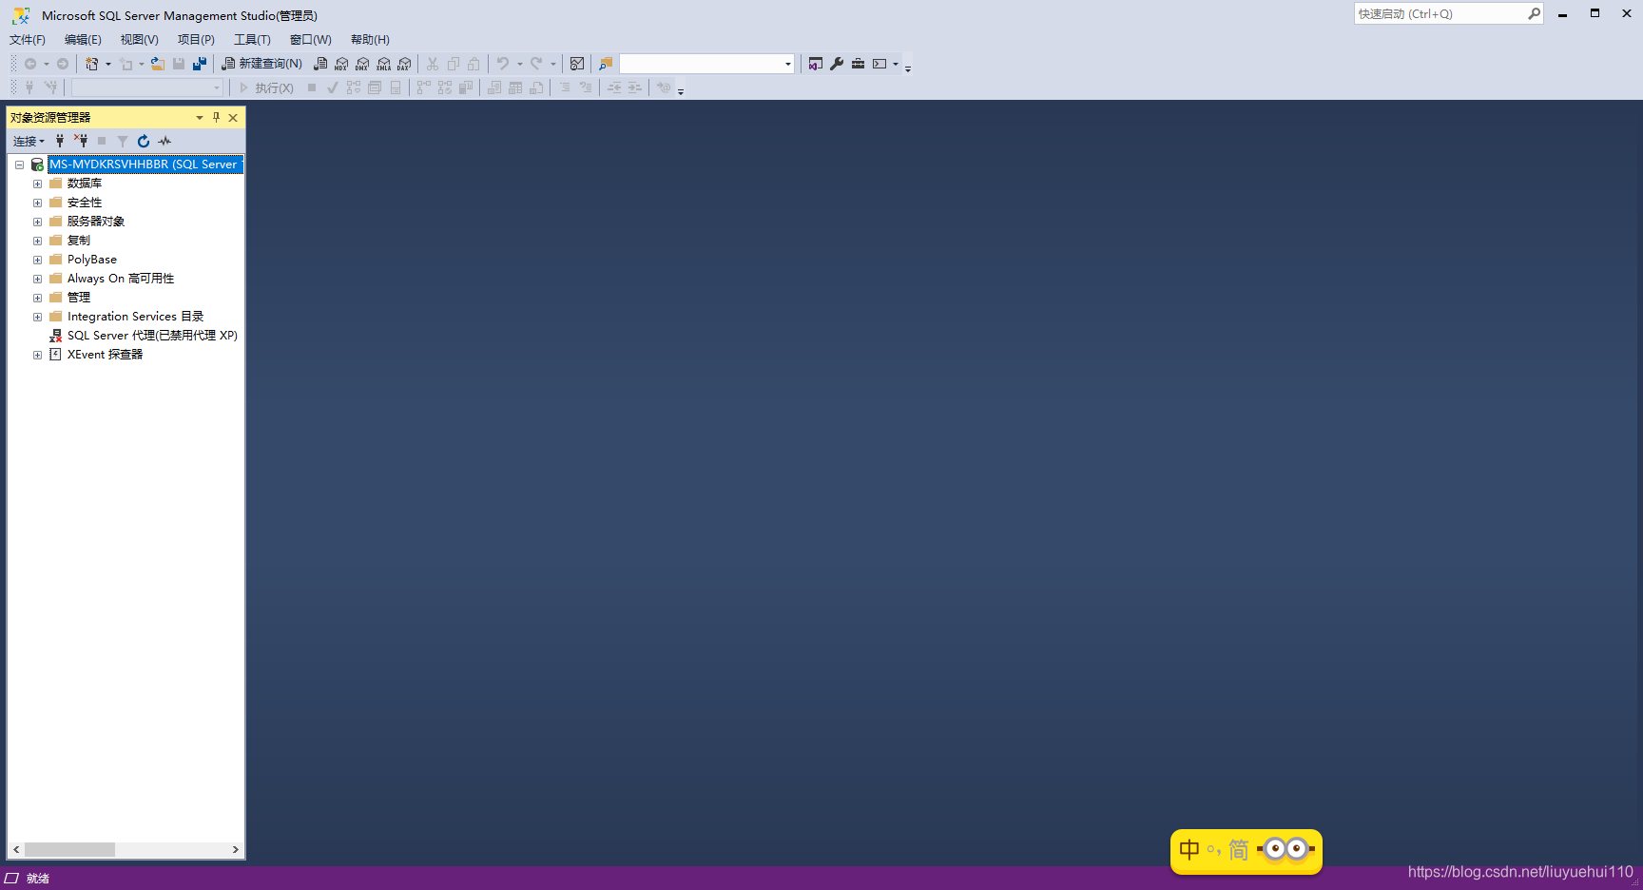1643x890 pixels.
Task: Expand the 数据库 node
Action: [37, 184]
